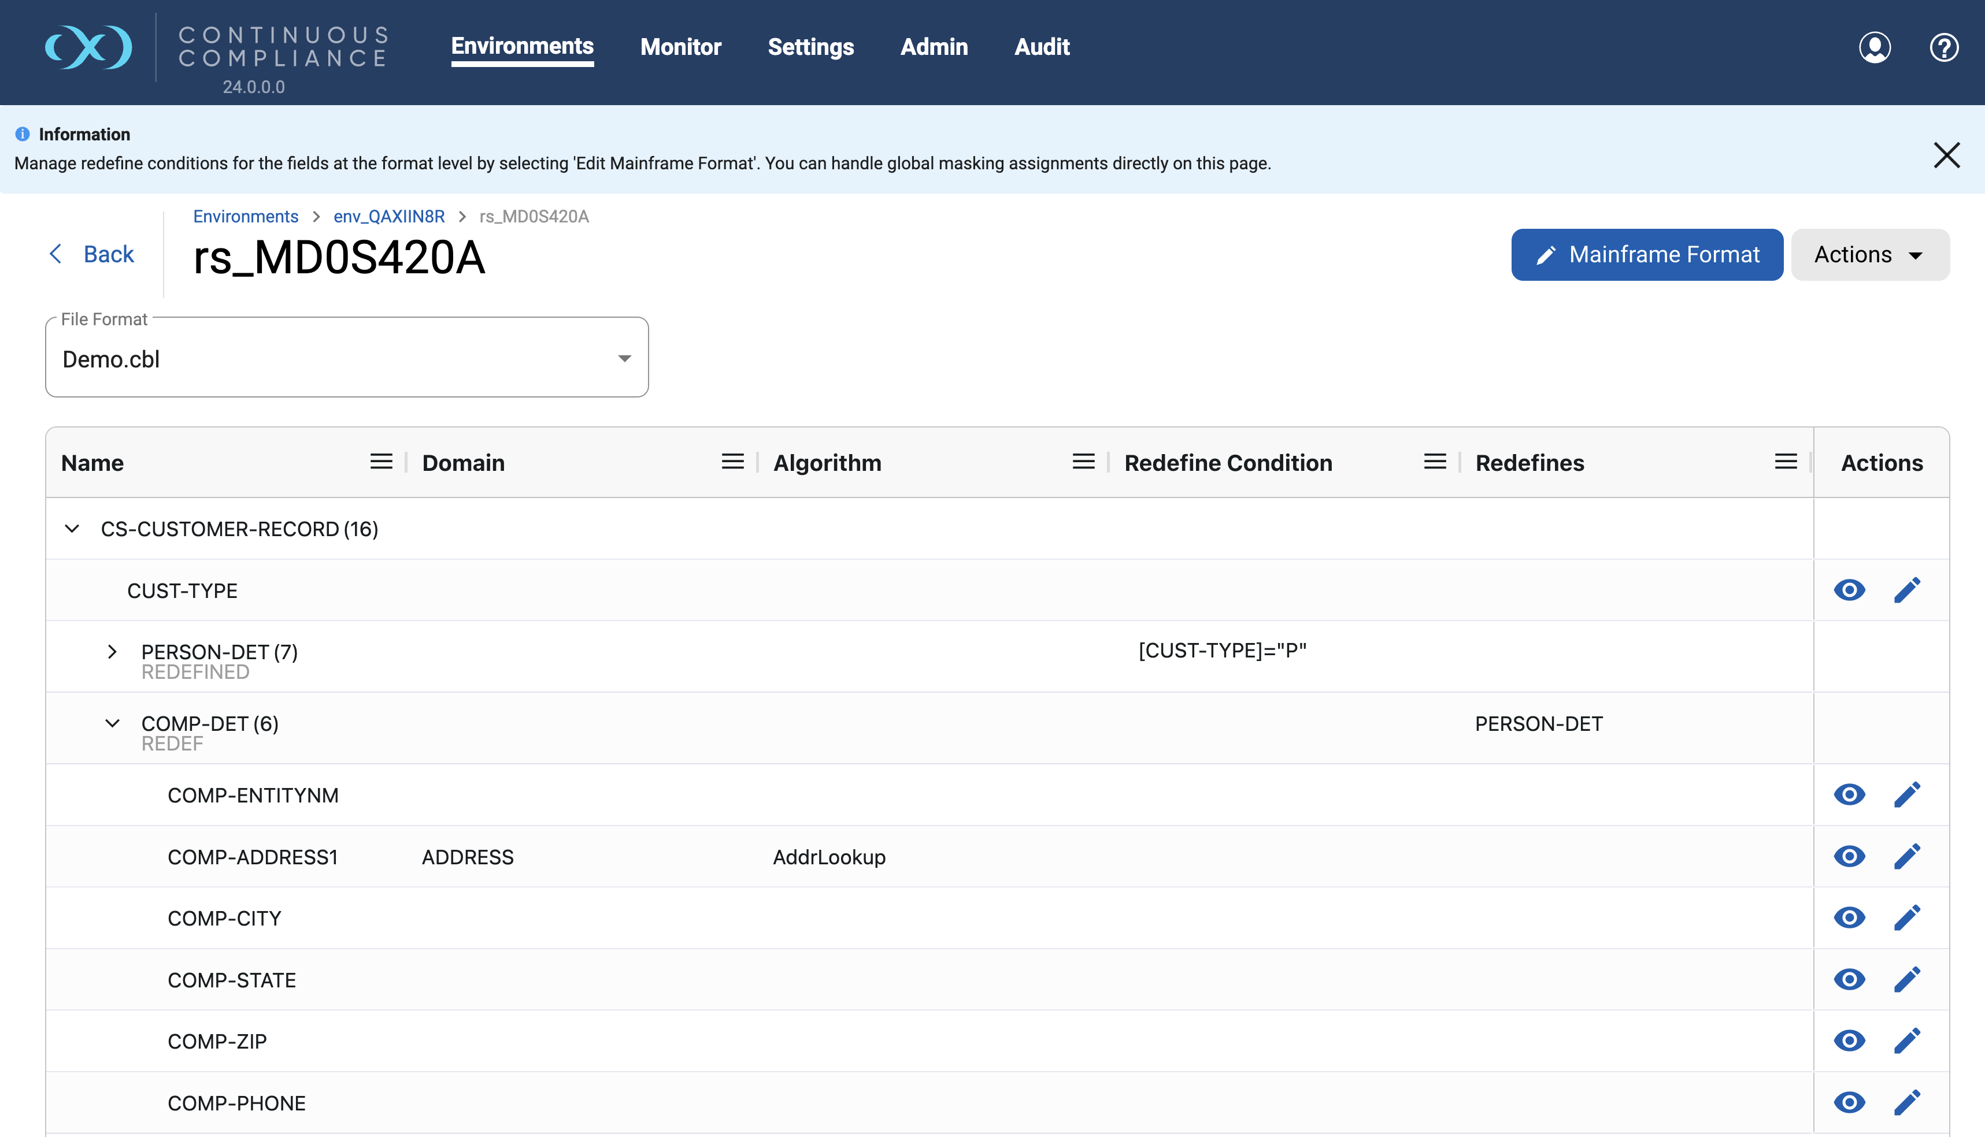Viewport: 1985px width, 1137px height.
Task: Click the eye icon for COMP-ZIP row
Action: [1849, 1041]
